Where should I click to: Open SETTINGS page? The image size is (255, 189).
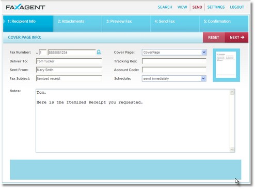click(216, 7)
